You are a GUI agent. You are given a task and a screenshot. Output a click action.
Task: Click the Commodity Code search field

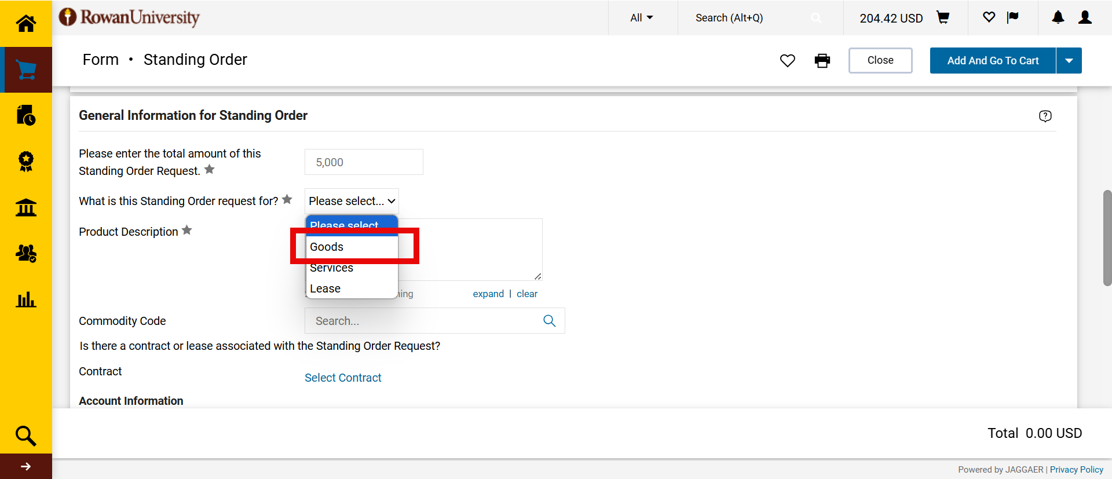tap(426, 321)
